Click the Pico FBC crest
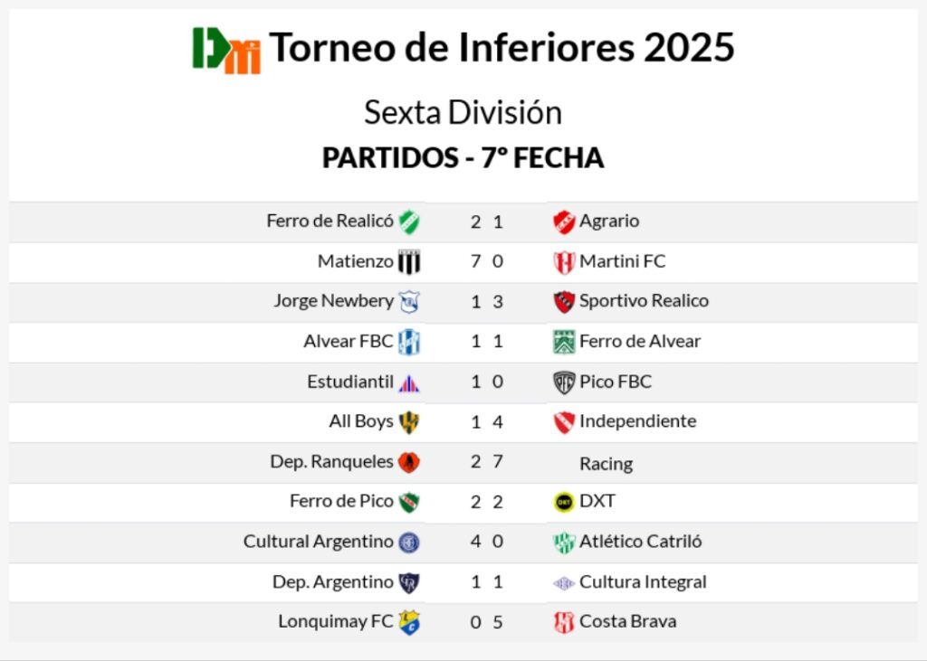 [x=564, y=382]
